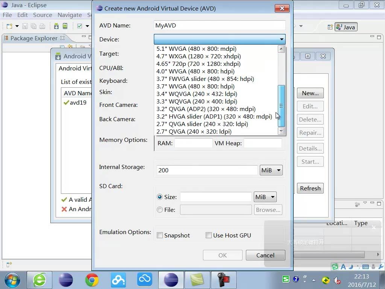Click the New wizard toolbar icon

9,26
